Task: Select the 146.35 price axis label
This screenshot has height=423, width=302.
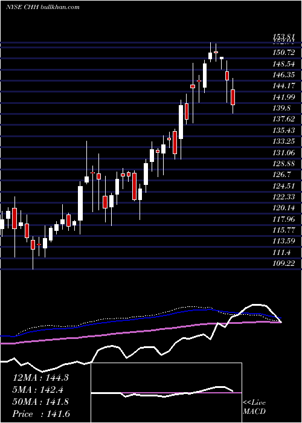Action: (x=284, y=75)
